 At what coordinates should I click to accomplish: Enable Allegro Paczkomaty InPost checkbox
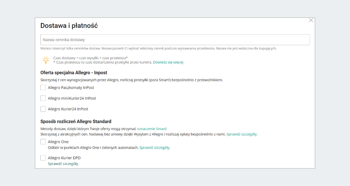pos(43,87)
